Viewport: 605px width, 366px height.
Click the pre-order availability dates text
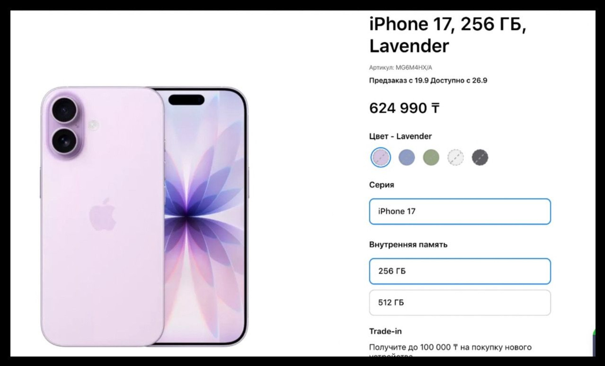[428, 81]
